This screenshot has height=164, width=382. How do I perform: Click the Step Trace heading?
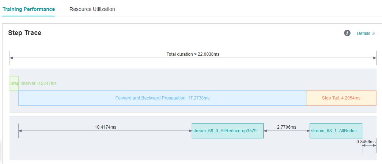[x=25, y=33]
